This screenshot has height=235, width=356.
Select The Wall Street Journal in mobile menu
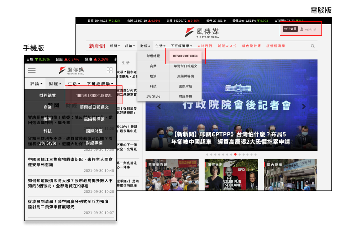pyautogui.click(x=94, y=95)
